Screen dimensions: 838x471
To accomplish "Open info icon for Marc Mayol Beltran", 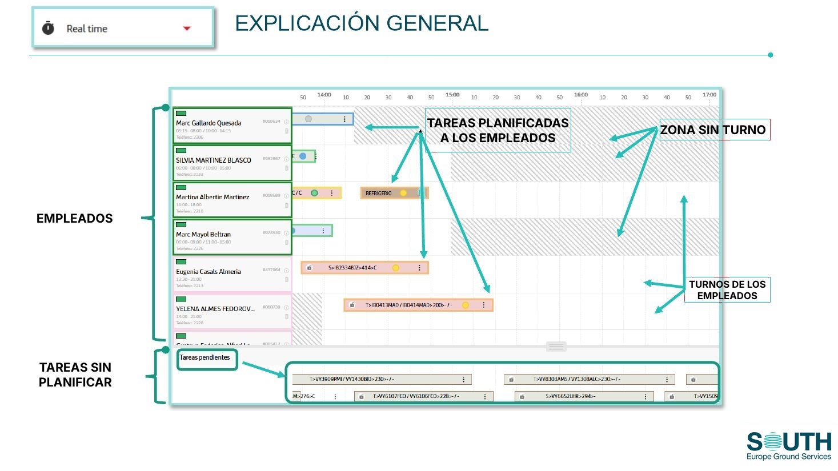I will 286,233.
